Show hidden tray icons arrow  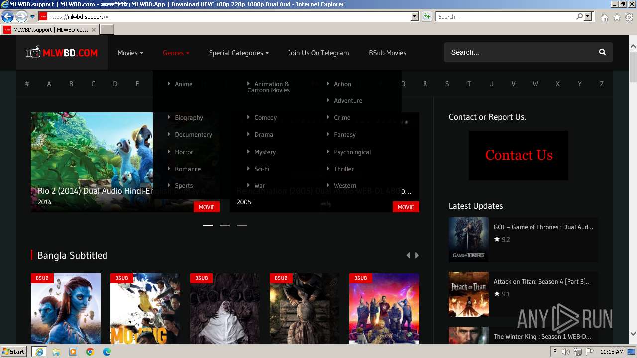pyautogui.click(x=555, y=352)
